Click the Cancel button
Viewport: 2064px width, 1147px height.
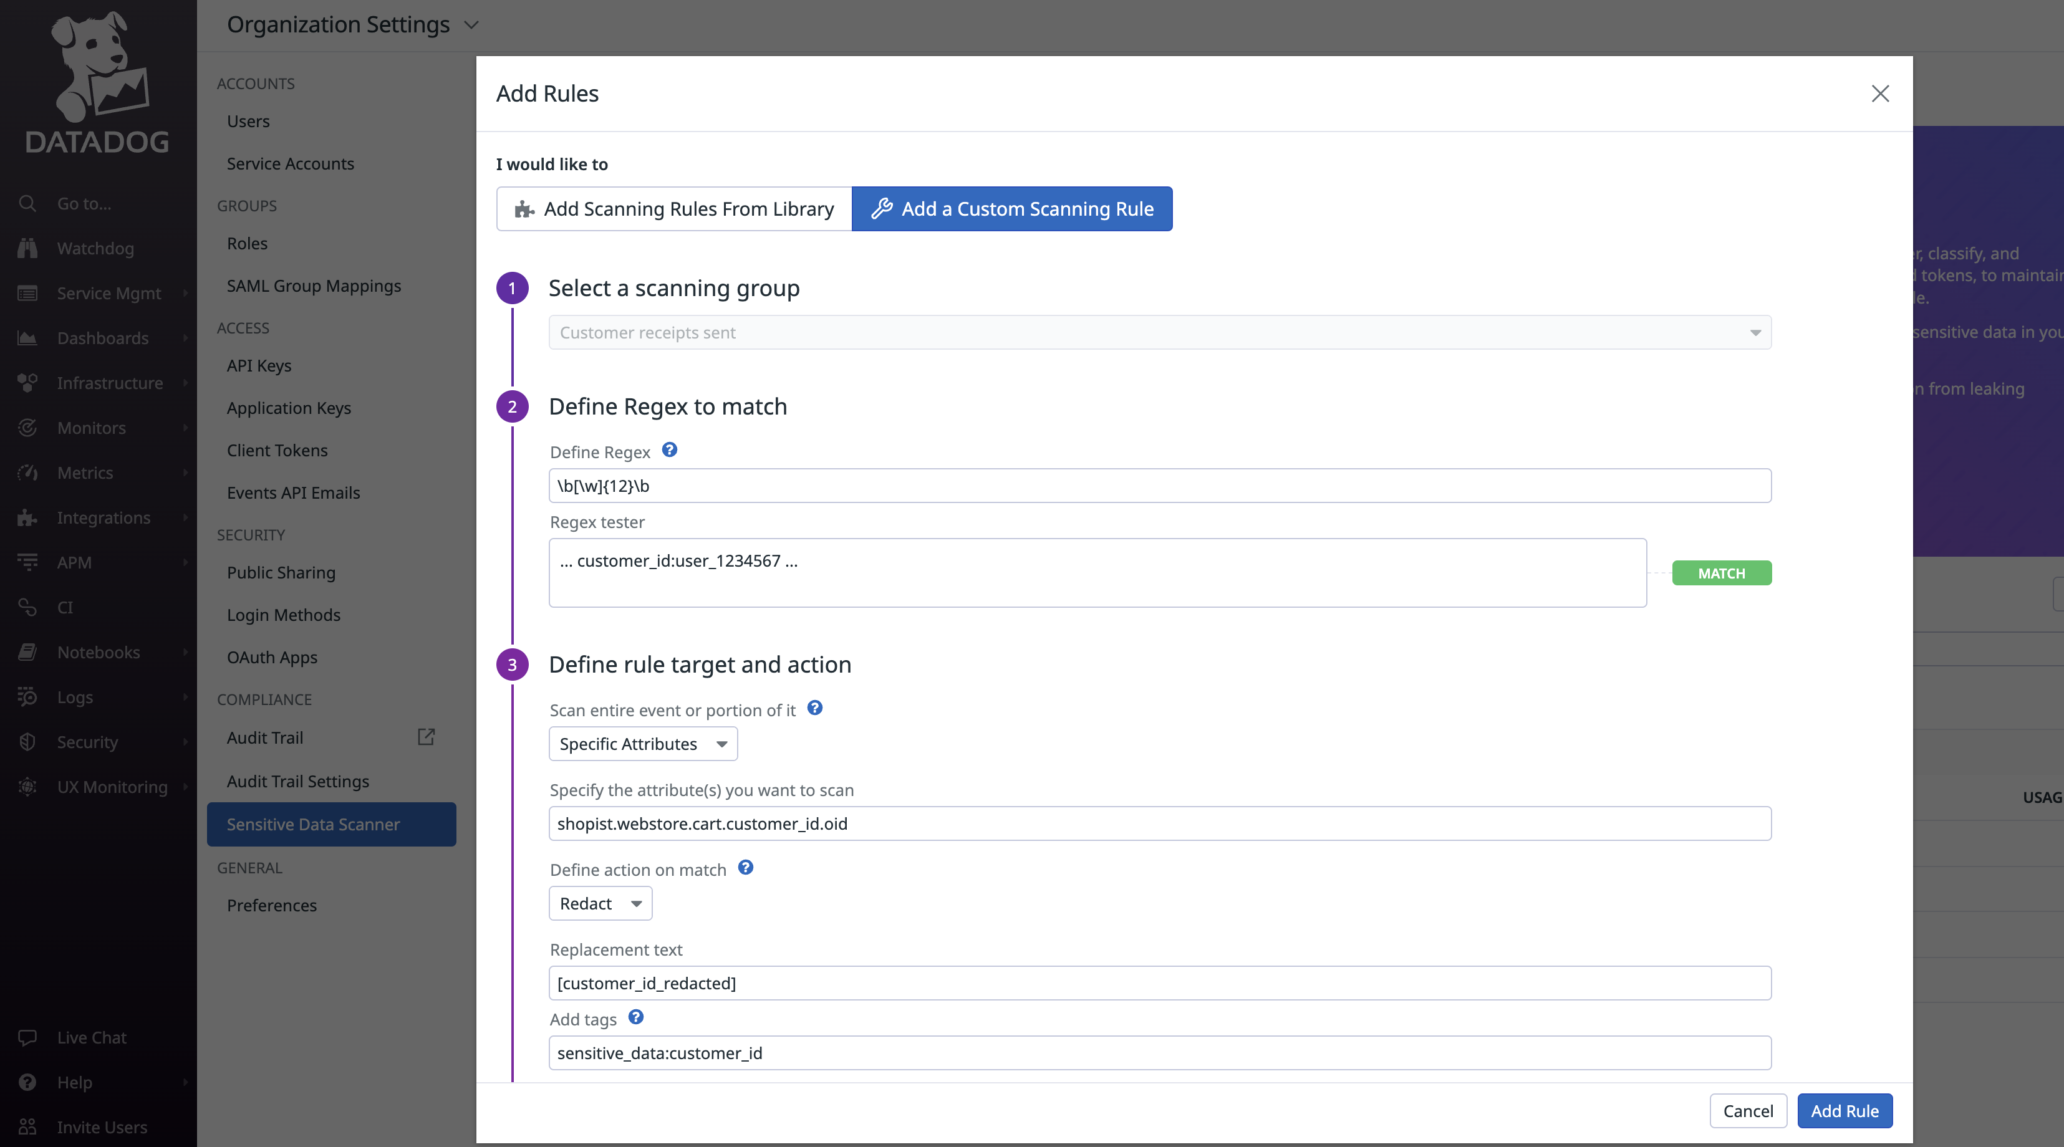(1747, 1111)
